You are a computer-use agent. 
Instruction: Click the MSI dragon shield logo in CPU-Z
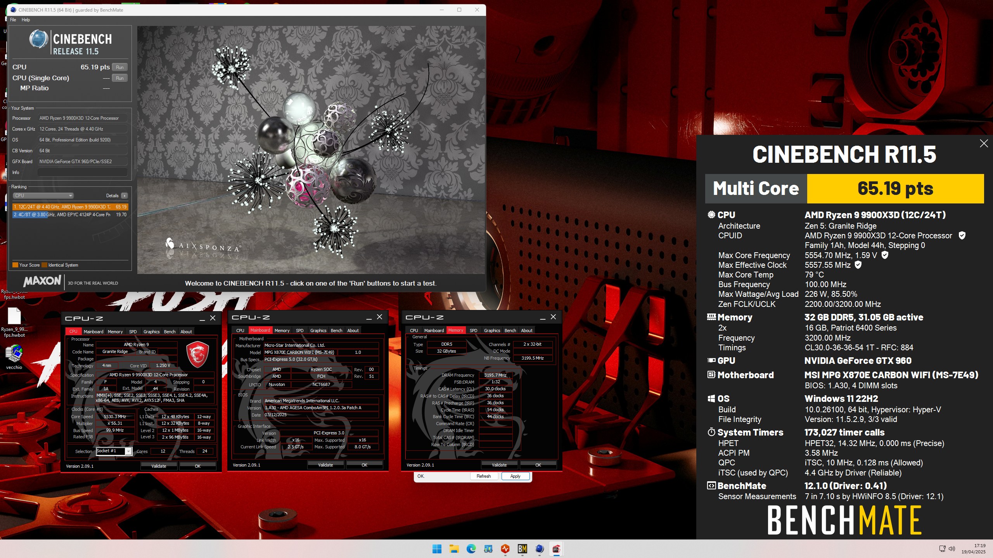[x=197, y=354]
